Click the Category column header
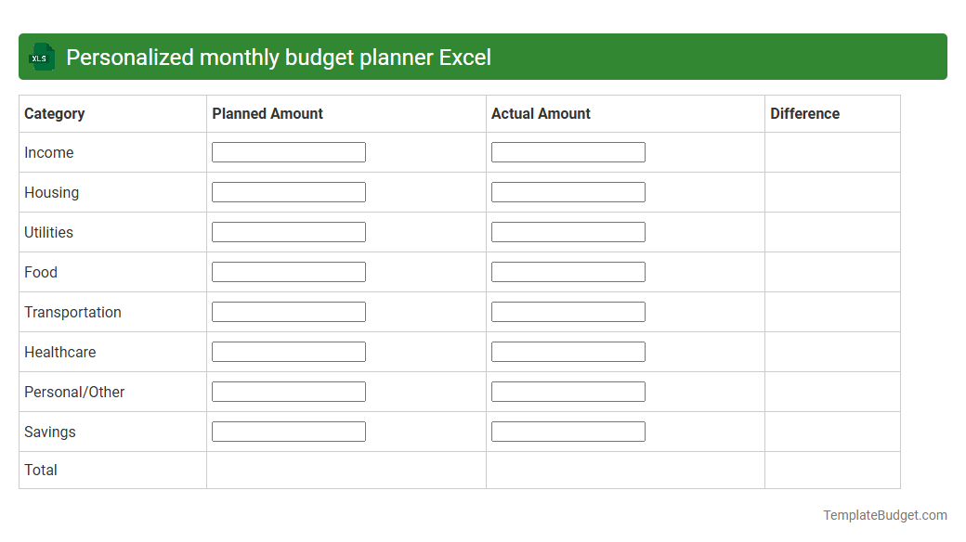 pos(55,113)
